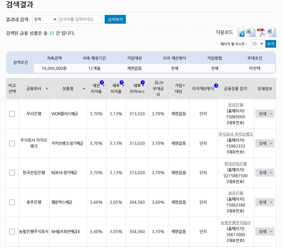
Task: Click the WON플러스예금 product name
Action: (64, 114)
